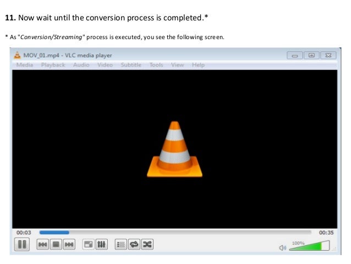Toggle random shuffle playback icon
Image resolution: width=351 pixels, height=264 pixels.
coord(147,244)
